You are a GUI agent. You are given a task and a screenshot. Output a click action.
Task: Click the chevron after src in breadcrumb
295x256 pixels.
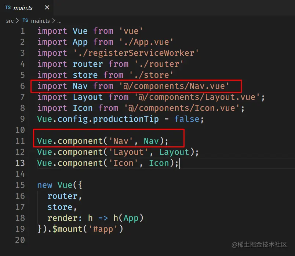[x=17, y=21]
